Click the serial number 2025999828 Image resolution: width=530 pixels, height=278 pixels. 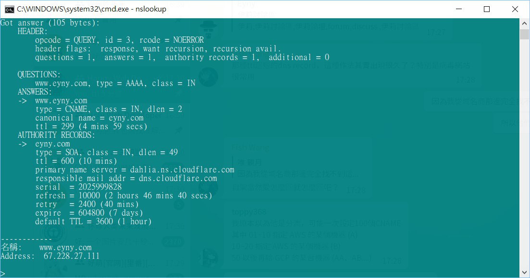coord(100,187)
